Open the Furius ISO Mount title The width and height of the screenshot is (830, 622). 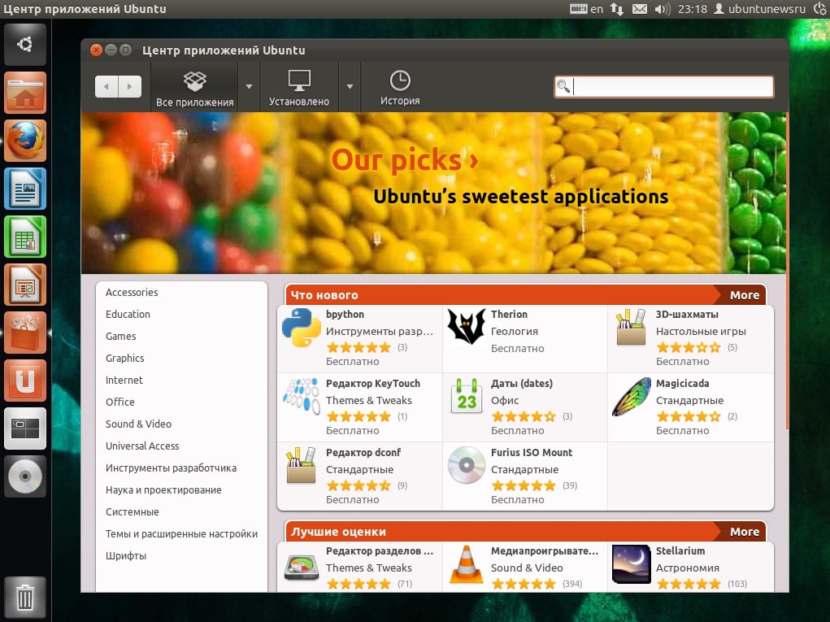point(532,453)
